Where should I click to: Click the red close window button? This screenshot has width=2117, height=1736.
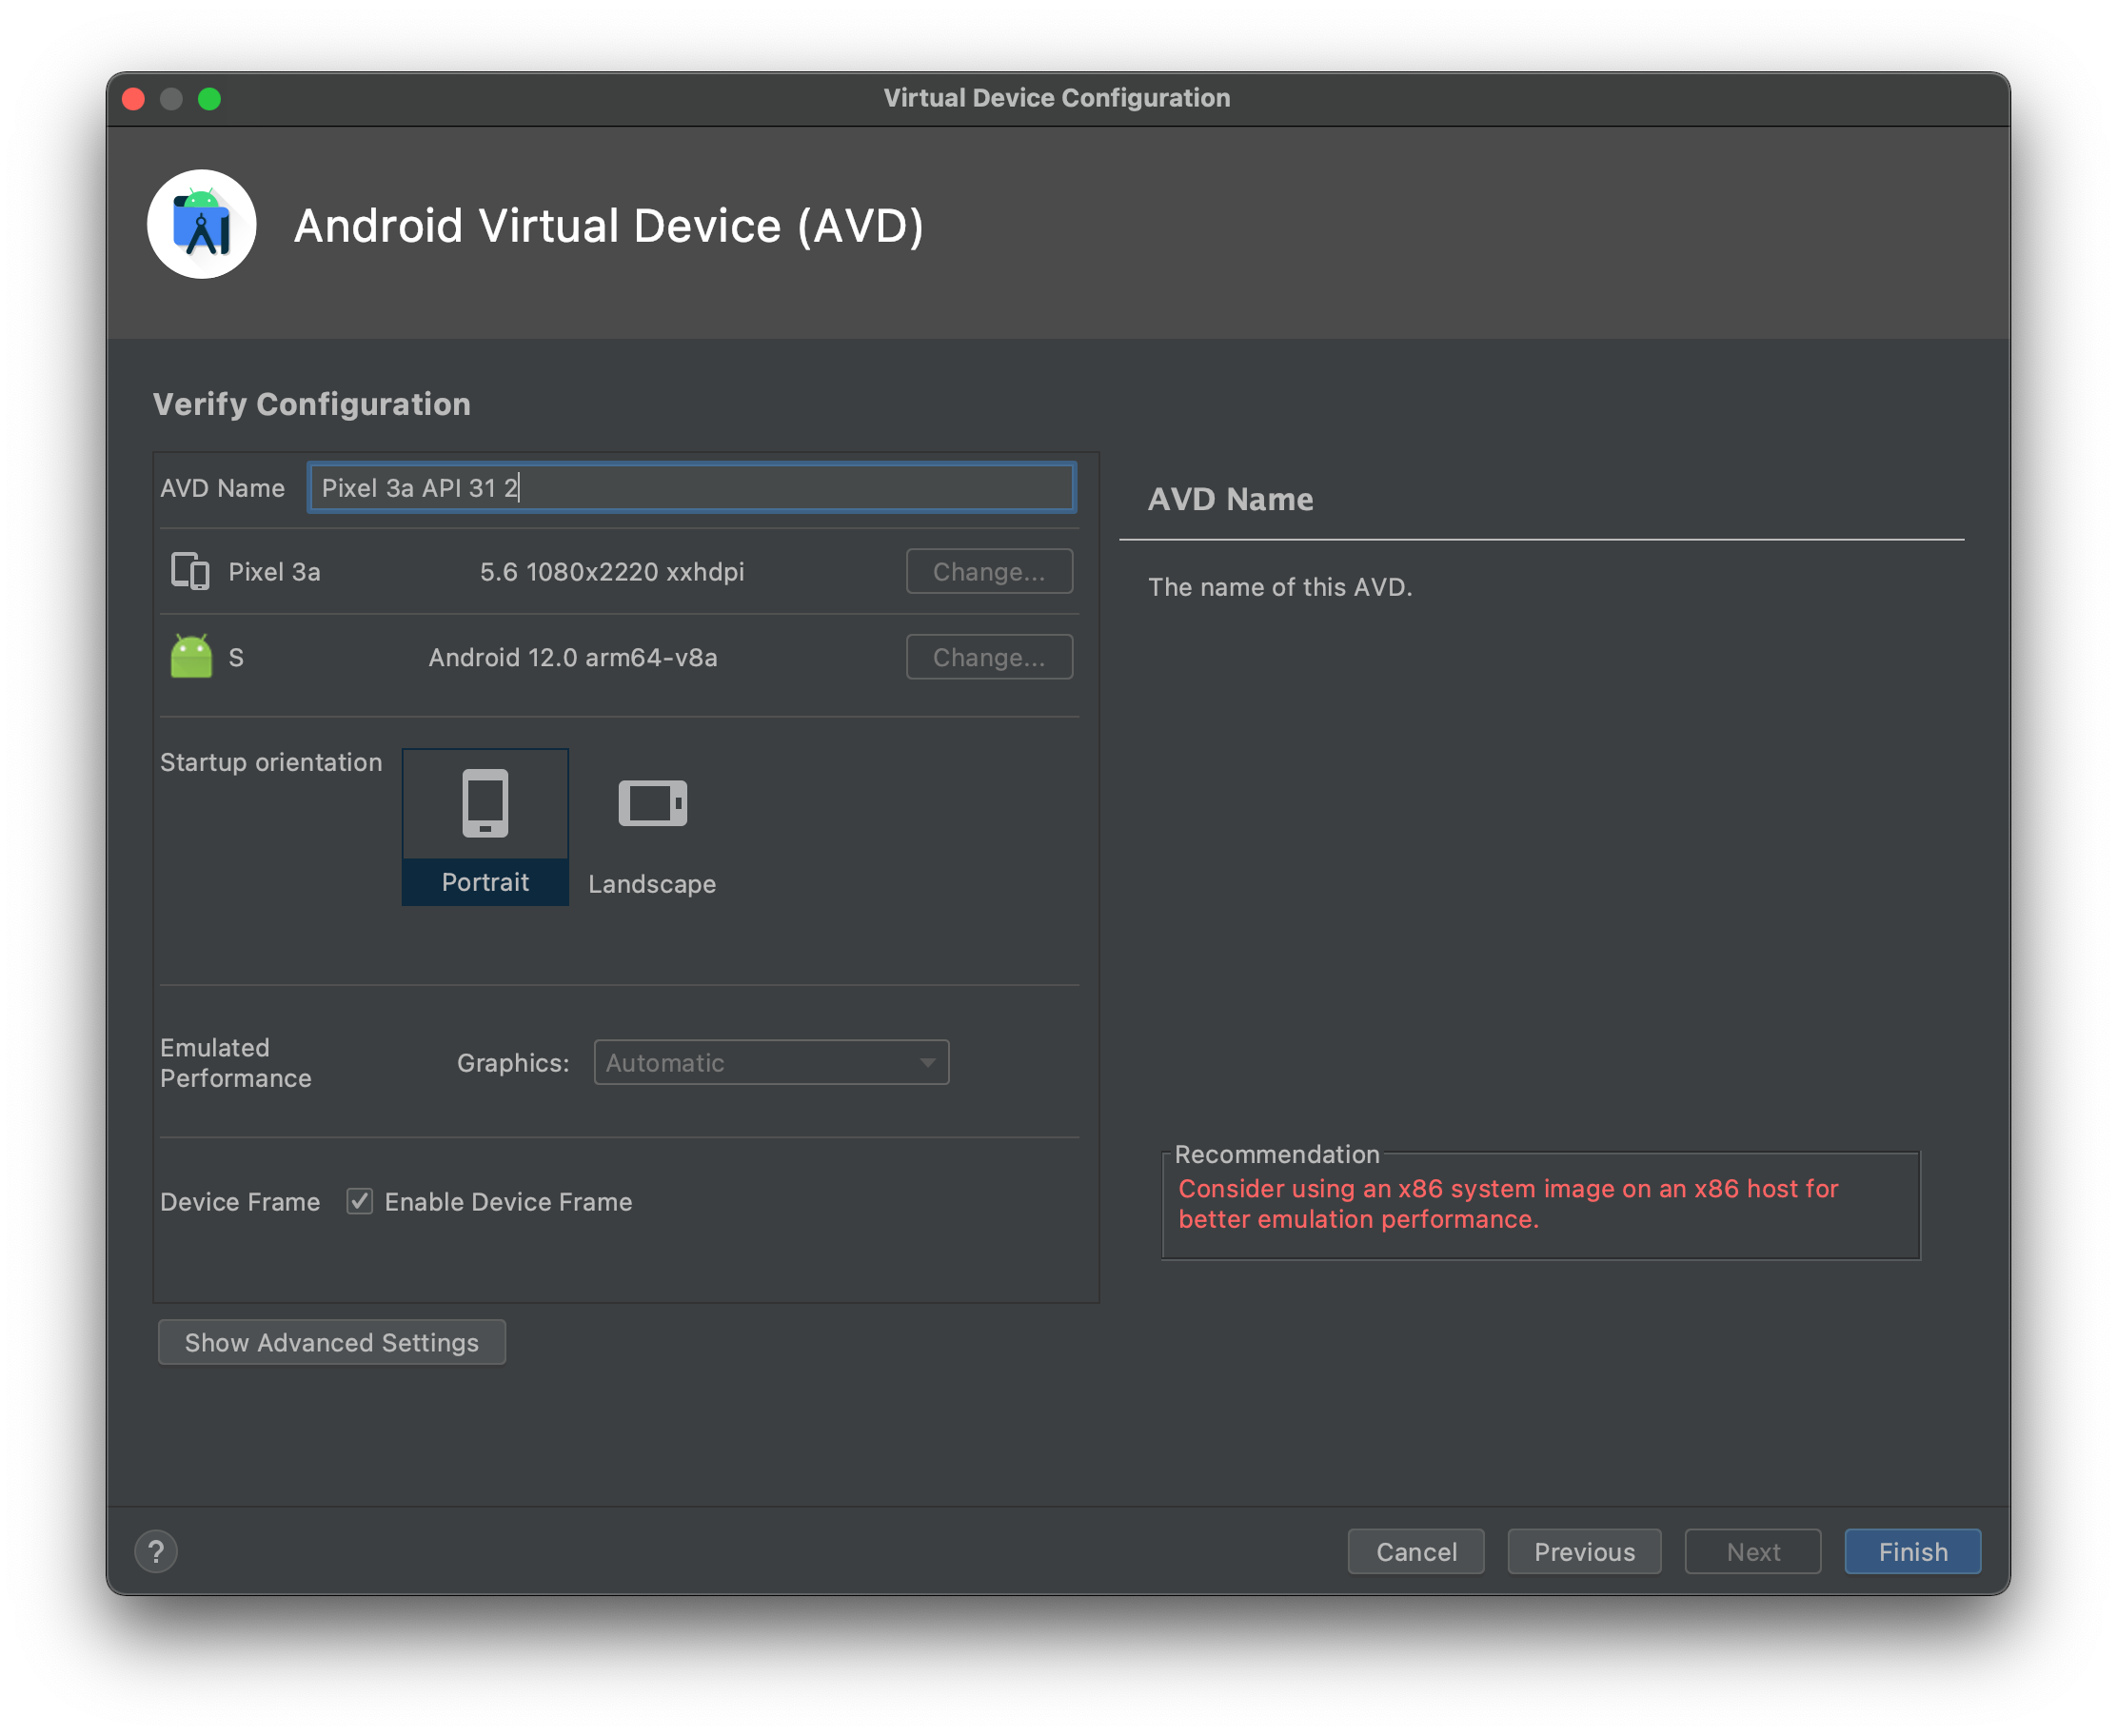134,99
